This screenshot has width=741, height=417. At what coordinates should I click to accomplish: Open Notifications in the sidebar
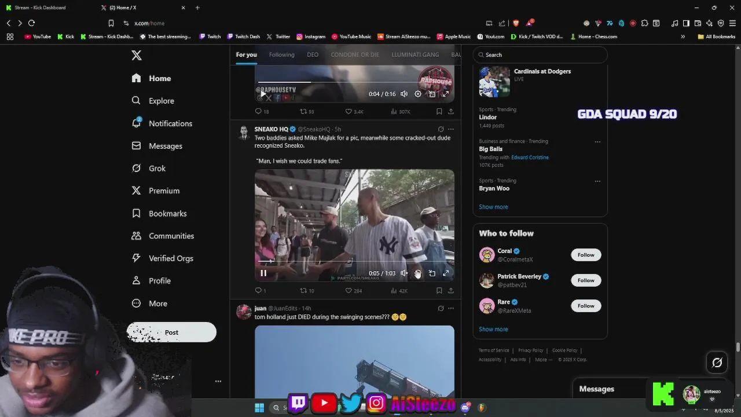[162, 123]
